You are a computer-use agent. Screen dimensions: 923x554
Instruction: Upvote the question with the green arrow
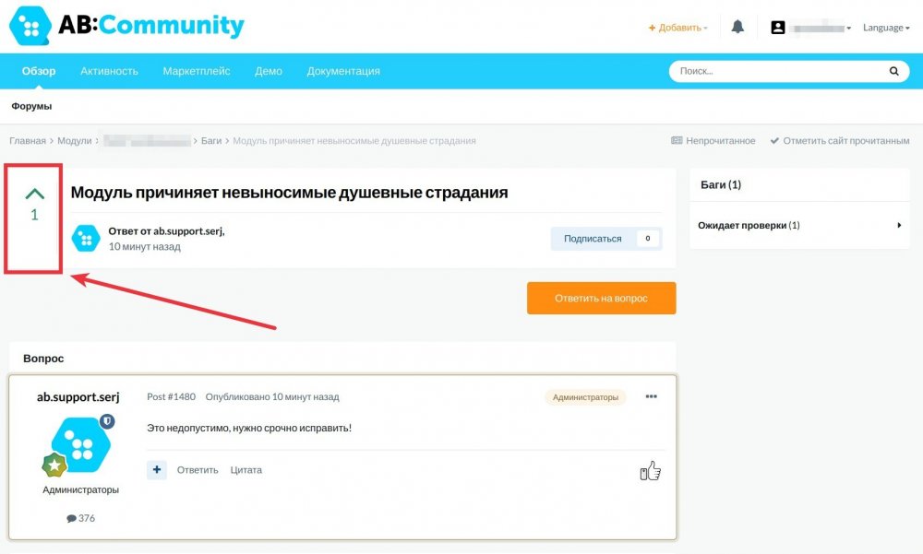coord(34,194)
